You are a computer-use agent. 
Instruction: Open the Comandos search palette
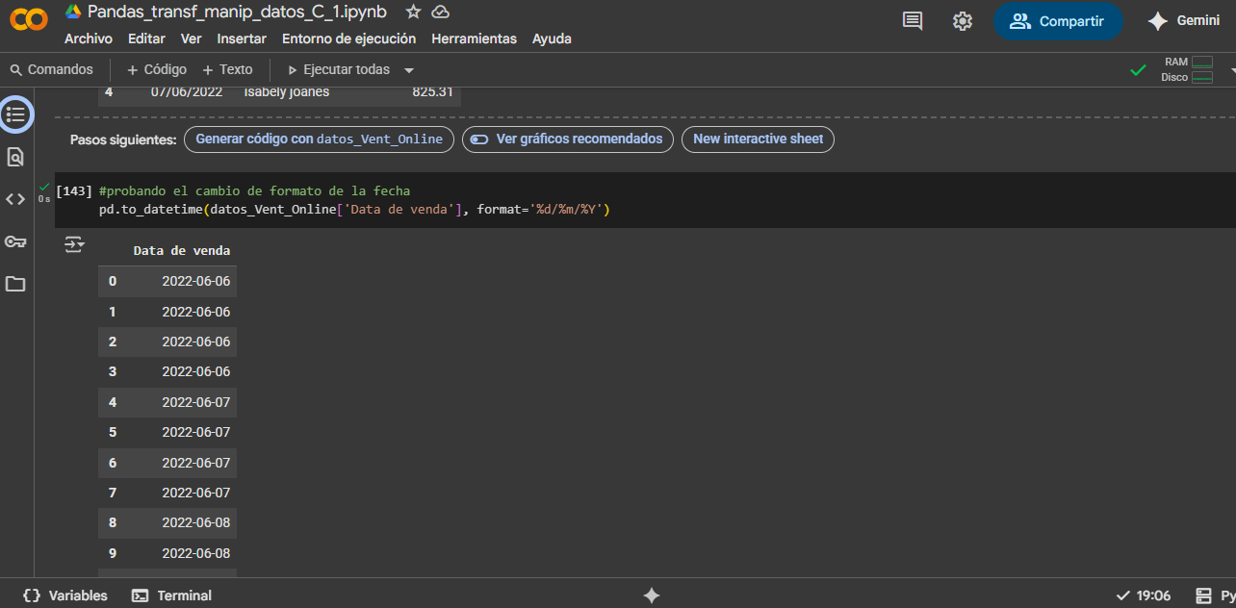pyautogui.click(x=52, y=69)
